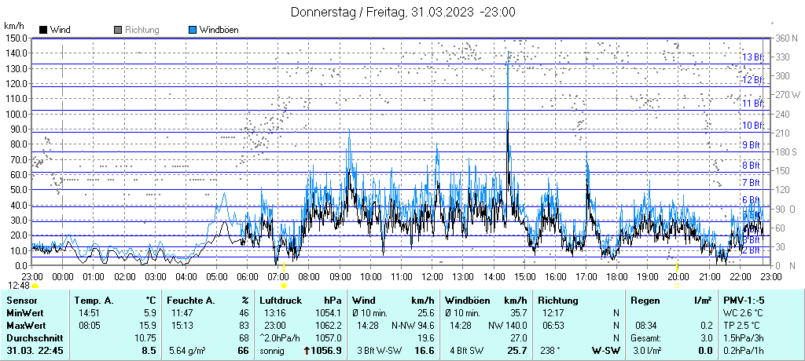This screenshot has width=805, height=361.
Task: Click the PMV-1:-5 header
Action: (x=744, y=301)
